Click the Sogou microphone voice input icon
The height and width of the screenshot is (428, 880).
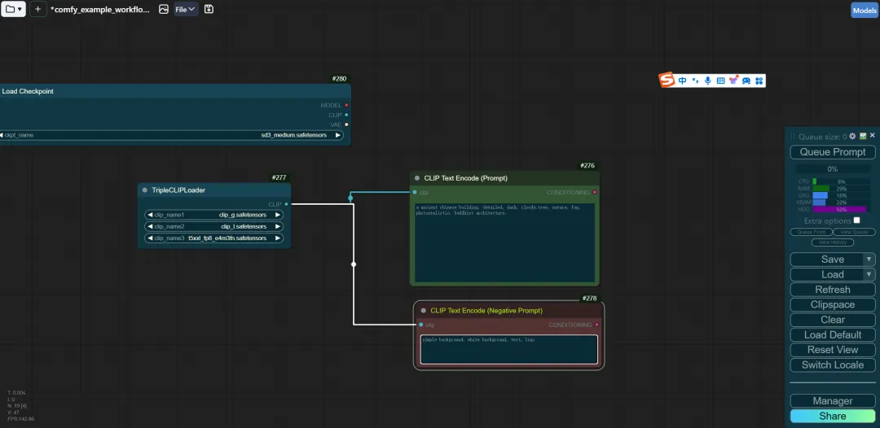[708, 81]
